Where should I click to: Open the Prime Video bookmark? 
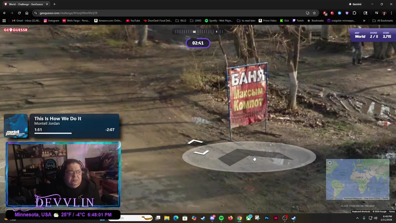pyautogui.click(x=268, y=21)
